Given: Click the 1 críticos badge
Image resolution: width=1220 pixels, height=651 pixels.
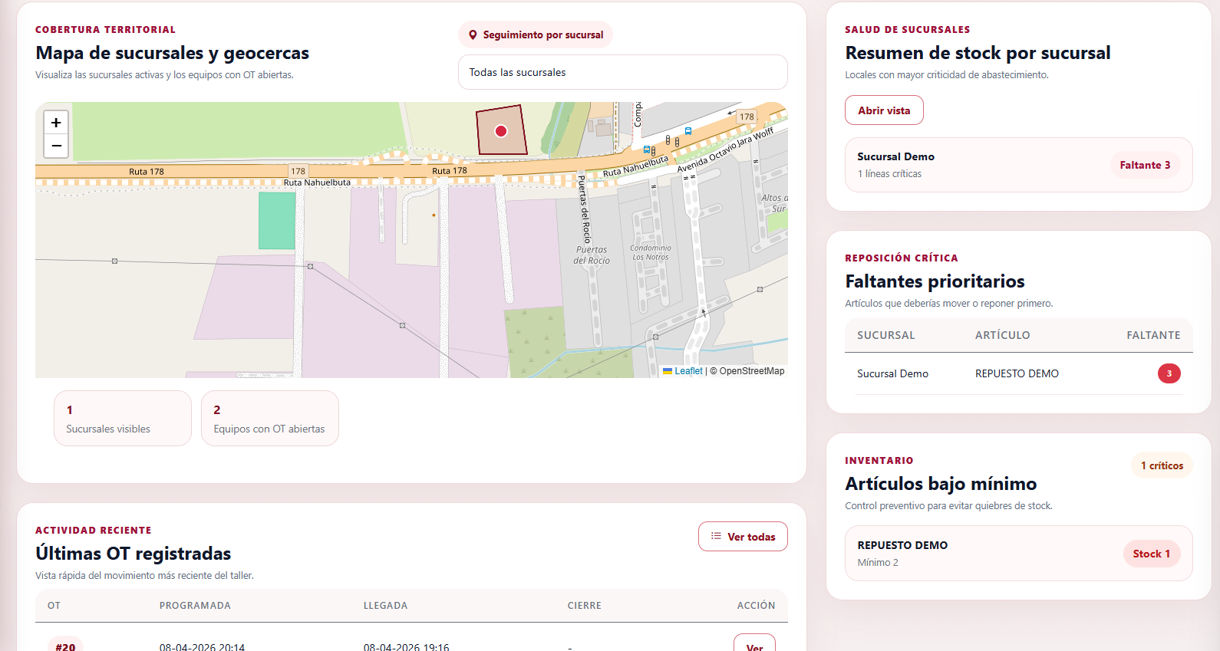Looking at the screenshot, I should [x=1162, y=465].
